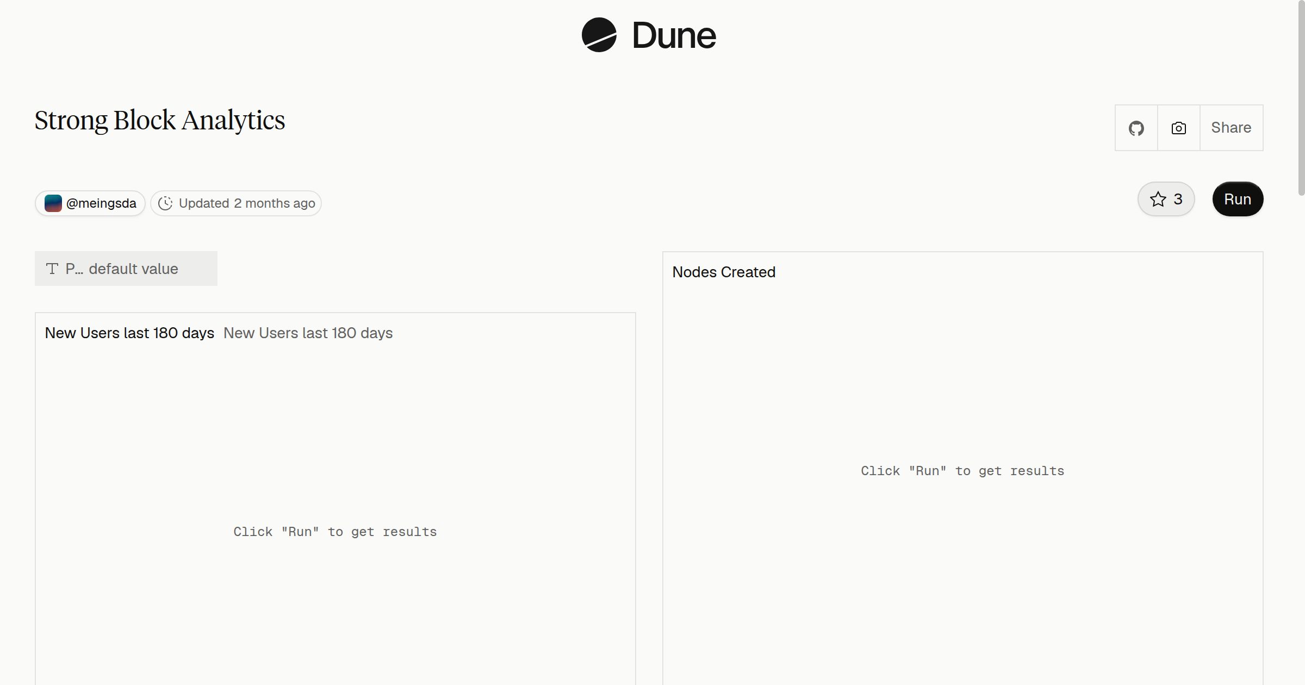Run the dashboard queries
The width and height of the screenshot is (1305, 685).
[x=1238, y=199]
